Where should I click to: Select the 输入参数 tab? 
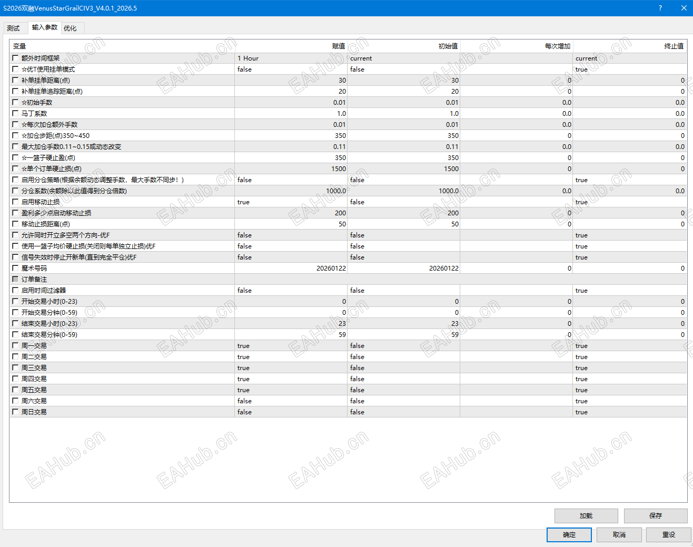pyautogui.click(x=45, y=27)
